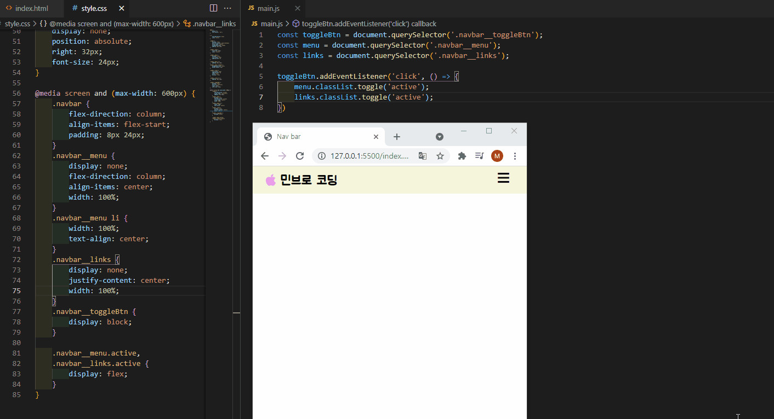Open a new Chrome tab
Screen dimensions: 774x419
397,137
